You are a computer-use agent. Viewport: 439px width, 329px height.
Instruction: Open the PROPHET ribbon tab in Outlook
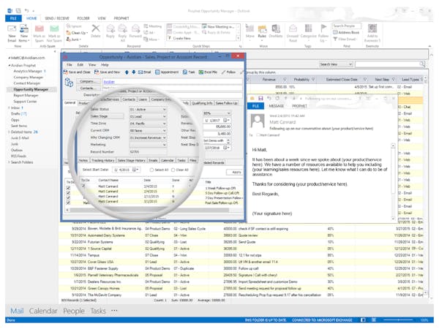click(x=121, y=18)
